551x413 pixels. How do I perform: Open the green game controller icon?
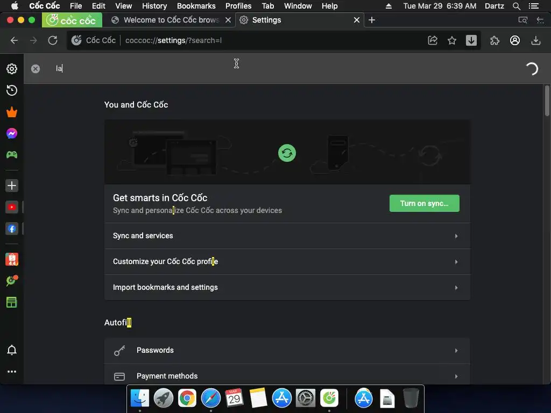(x=12, y=155)
